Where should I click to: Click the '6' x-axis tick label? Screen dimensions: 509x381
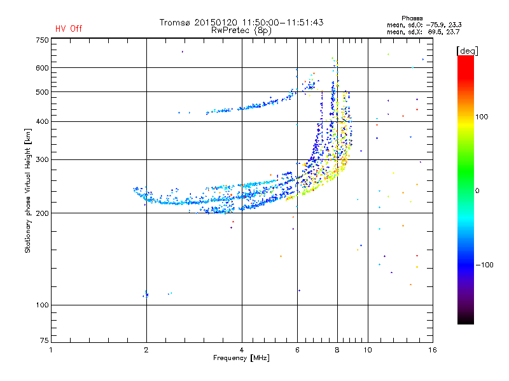tap(297, 350)
